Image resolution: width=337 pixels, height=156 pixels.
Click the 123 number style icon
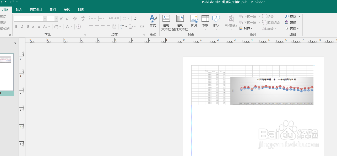(142, 27)
